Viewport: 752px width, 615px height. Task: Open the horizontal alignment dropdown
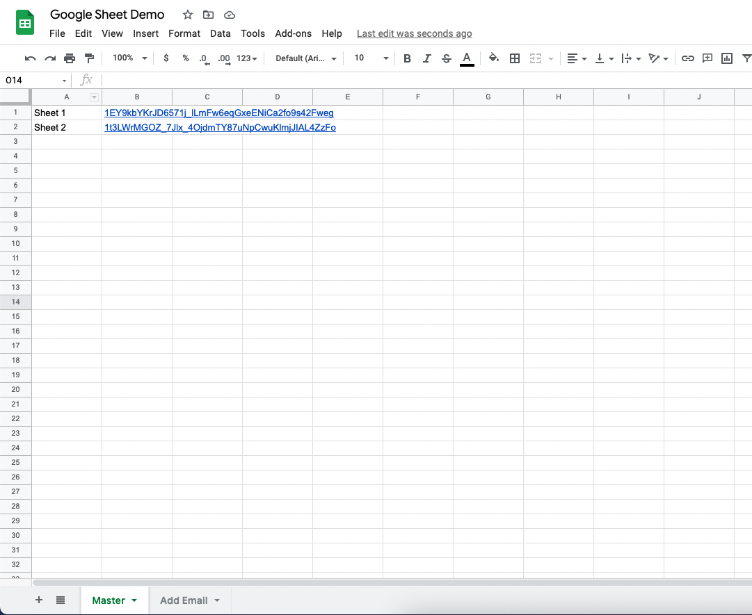point(577,58)
